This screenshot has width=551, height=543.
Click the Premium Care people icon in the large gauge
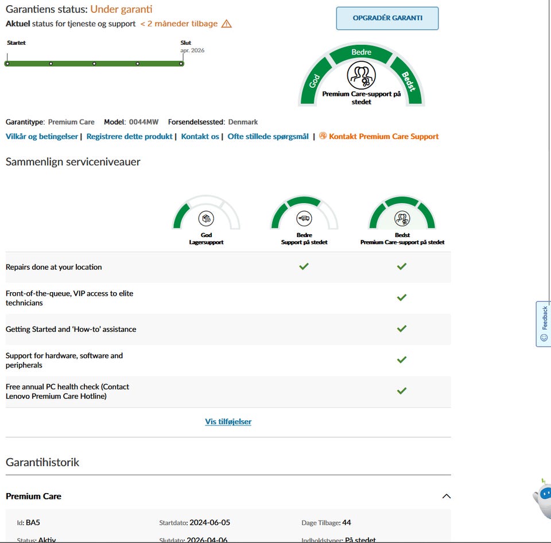pyautogui.click(x=361, y=75)
